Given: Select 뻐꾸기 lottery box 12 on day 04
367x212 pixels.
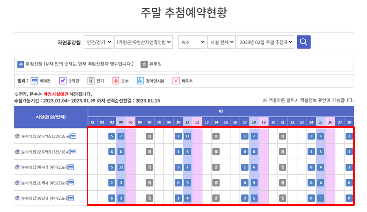Looking at the screenshot, I should click(121, 167).
